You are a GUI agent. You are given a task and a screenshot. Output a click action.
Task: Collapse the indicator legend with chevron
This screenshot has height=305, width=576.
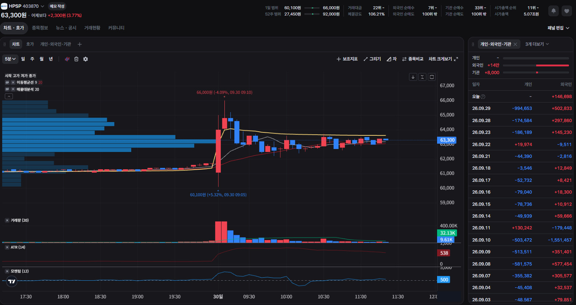coord(9,96)
